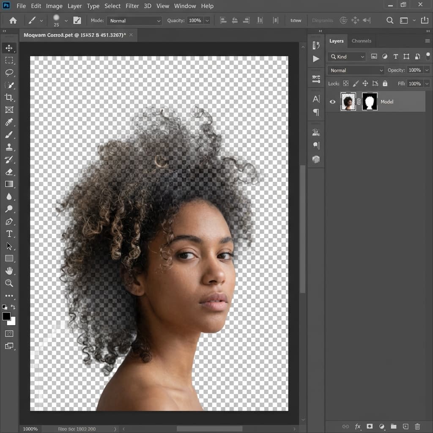Click the Add layer mask button

[x=370, y=426]
